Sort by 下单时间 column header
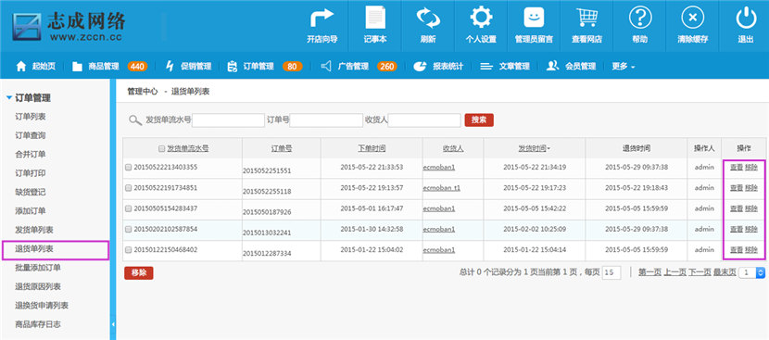The width and height of the screenshot is (769, 340). (372, 148)
